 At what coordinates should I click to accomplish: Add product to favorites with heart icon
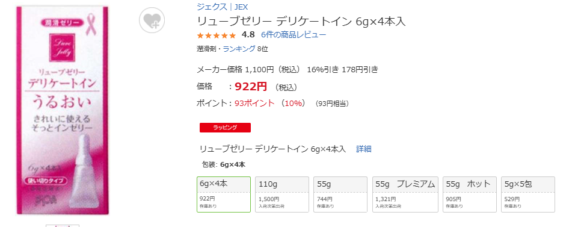pyautogui.click(x=152, y=20)
